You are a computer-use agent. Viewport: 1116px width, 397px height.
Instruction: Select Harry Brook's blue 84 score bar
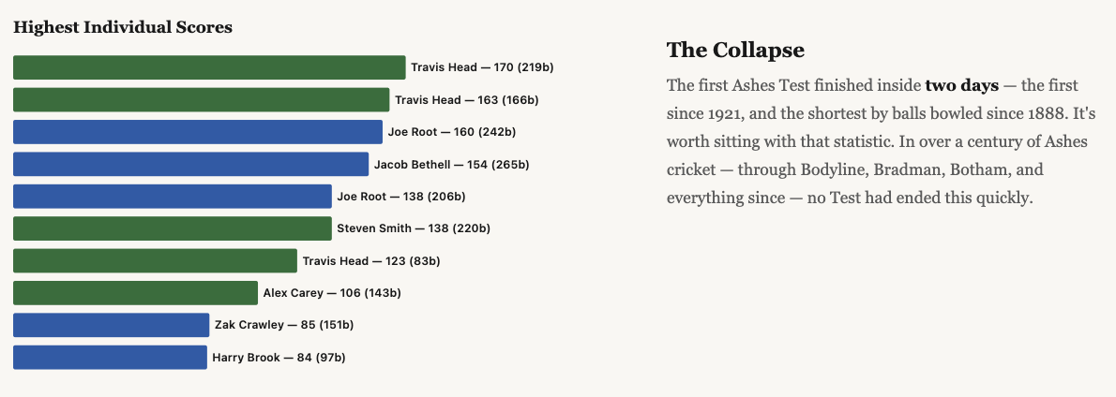click(110, 358)
